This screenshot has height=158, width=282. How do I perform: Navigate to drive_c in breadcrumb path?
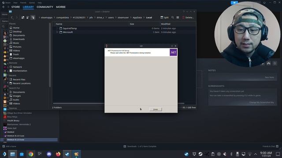coord(100,18)
